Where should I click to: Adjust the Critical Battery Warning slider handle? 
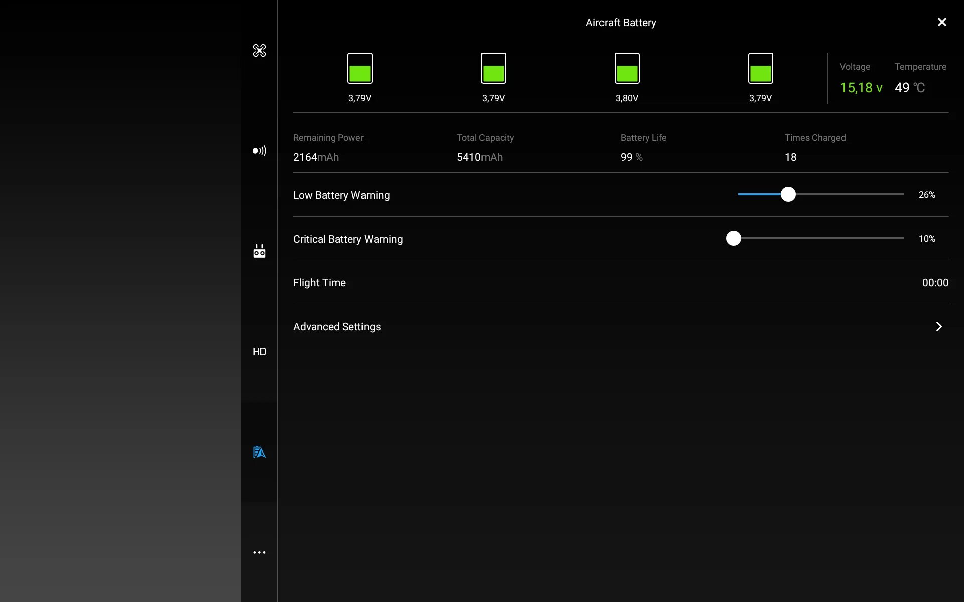point(734,238)
